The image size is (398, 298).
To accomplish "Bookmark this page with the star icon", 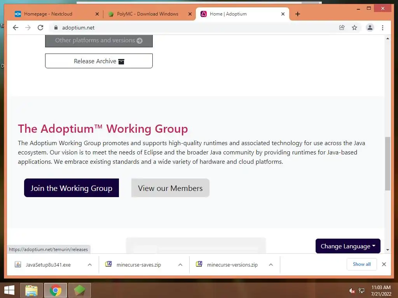I will pos(354,28).
